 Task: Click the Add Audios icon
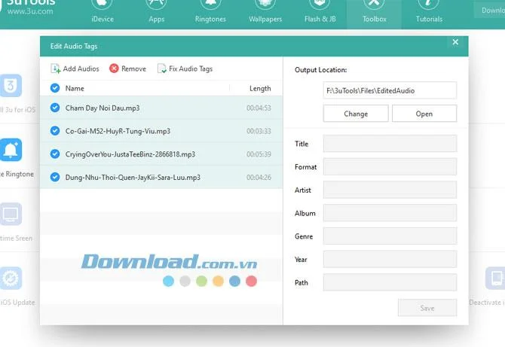pyautogui.click(x=55, y=68)
